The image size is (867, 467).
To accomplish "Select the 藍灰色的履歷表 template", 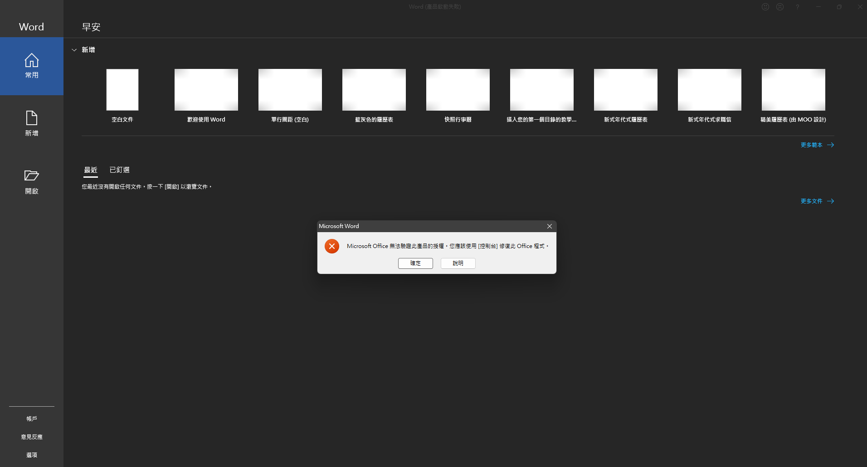I will [x=374, y=90].
